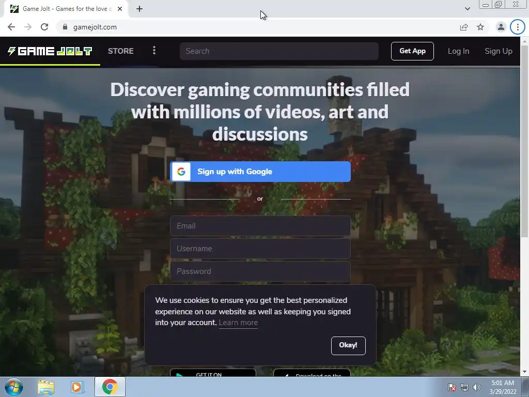
Task: Open the Learn more cookie link
Action: click(x=238, y=323)
